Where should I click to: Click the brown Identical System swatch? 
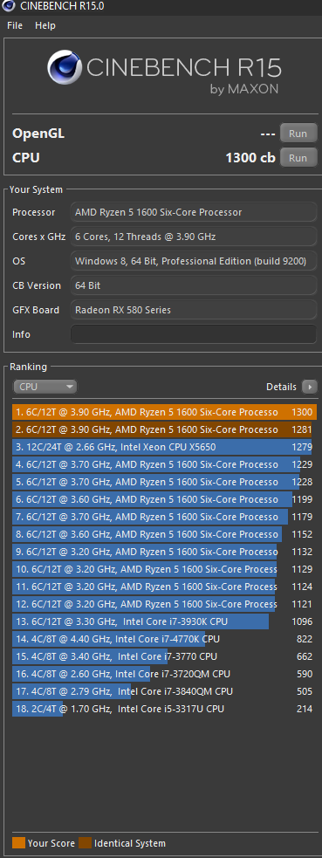pos(85,842)
